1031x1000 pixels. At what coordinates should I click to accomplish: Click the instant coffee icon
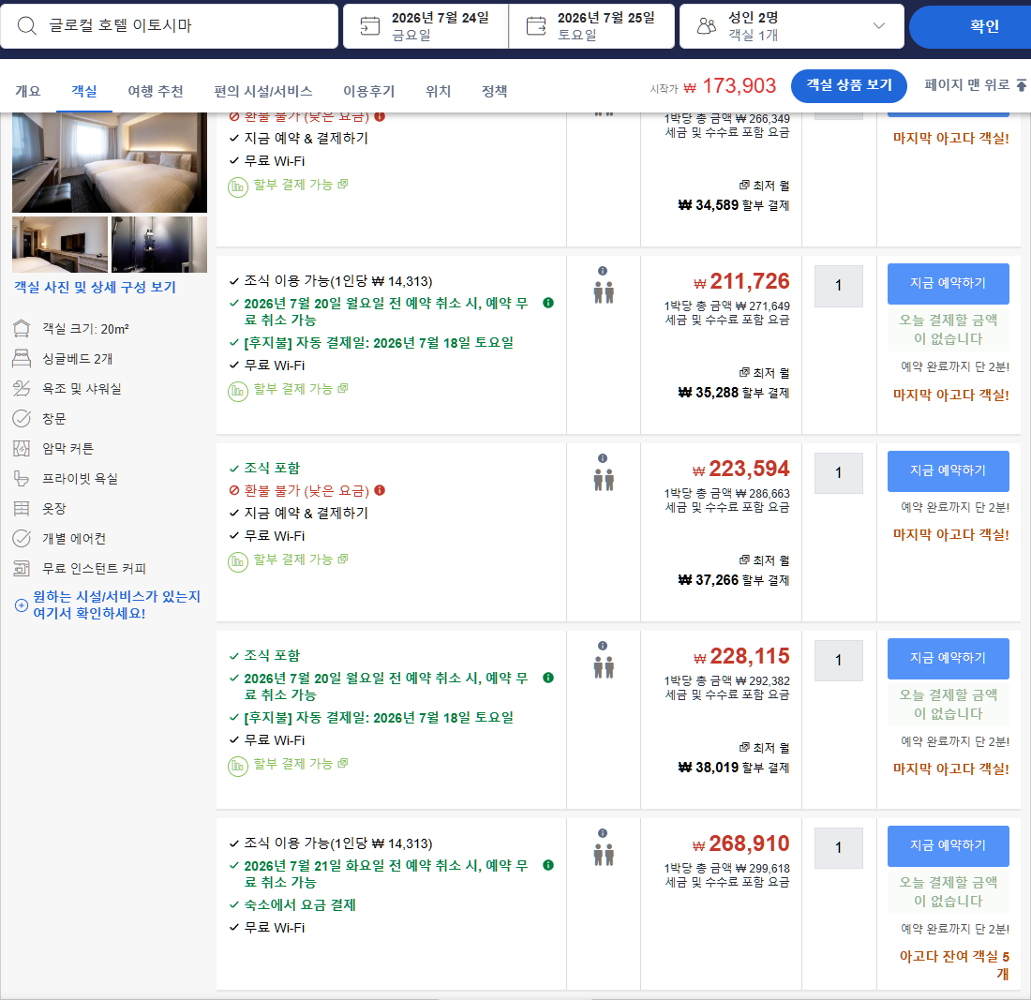[x=22, y=568]
